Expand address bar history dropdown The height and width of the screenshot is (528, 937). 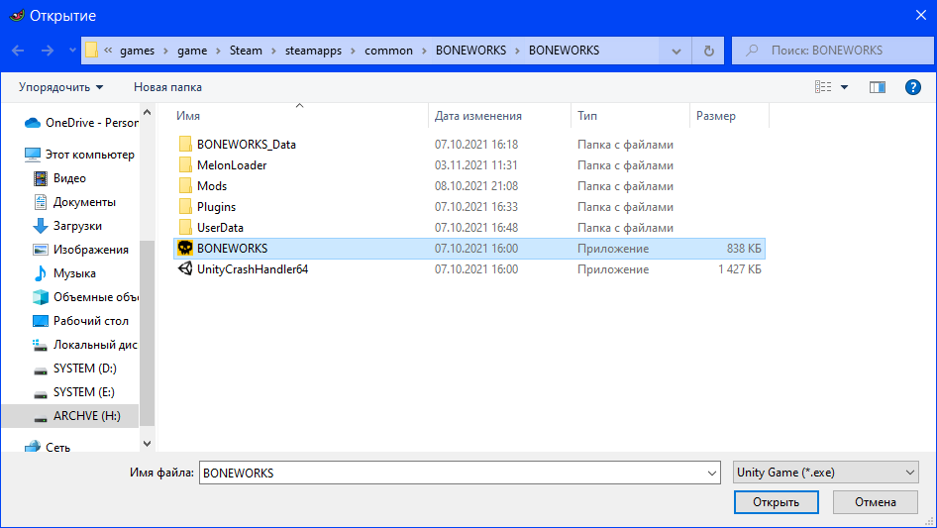click(x=676, y=51)
